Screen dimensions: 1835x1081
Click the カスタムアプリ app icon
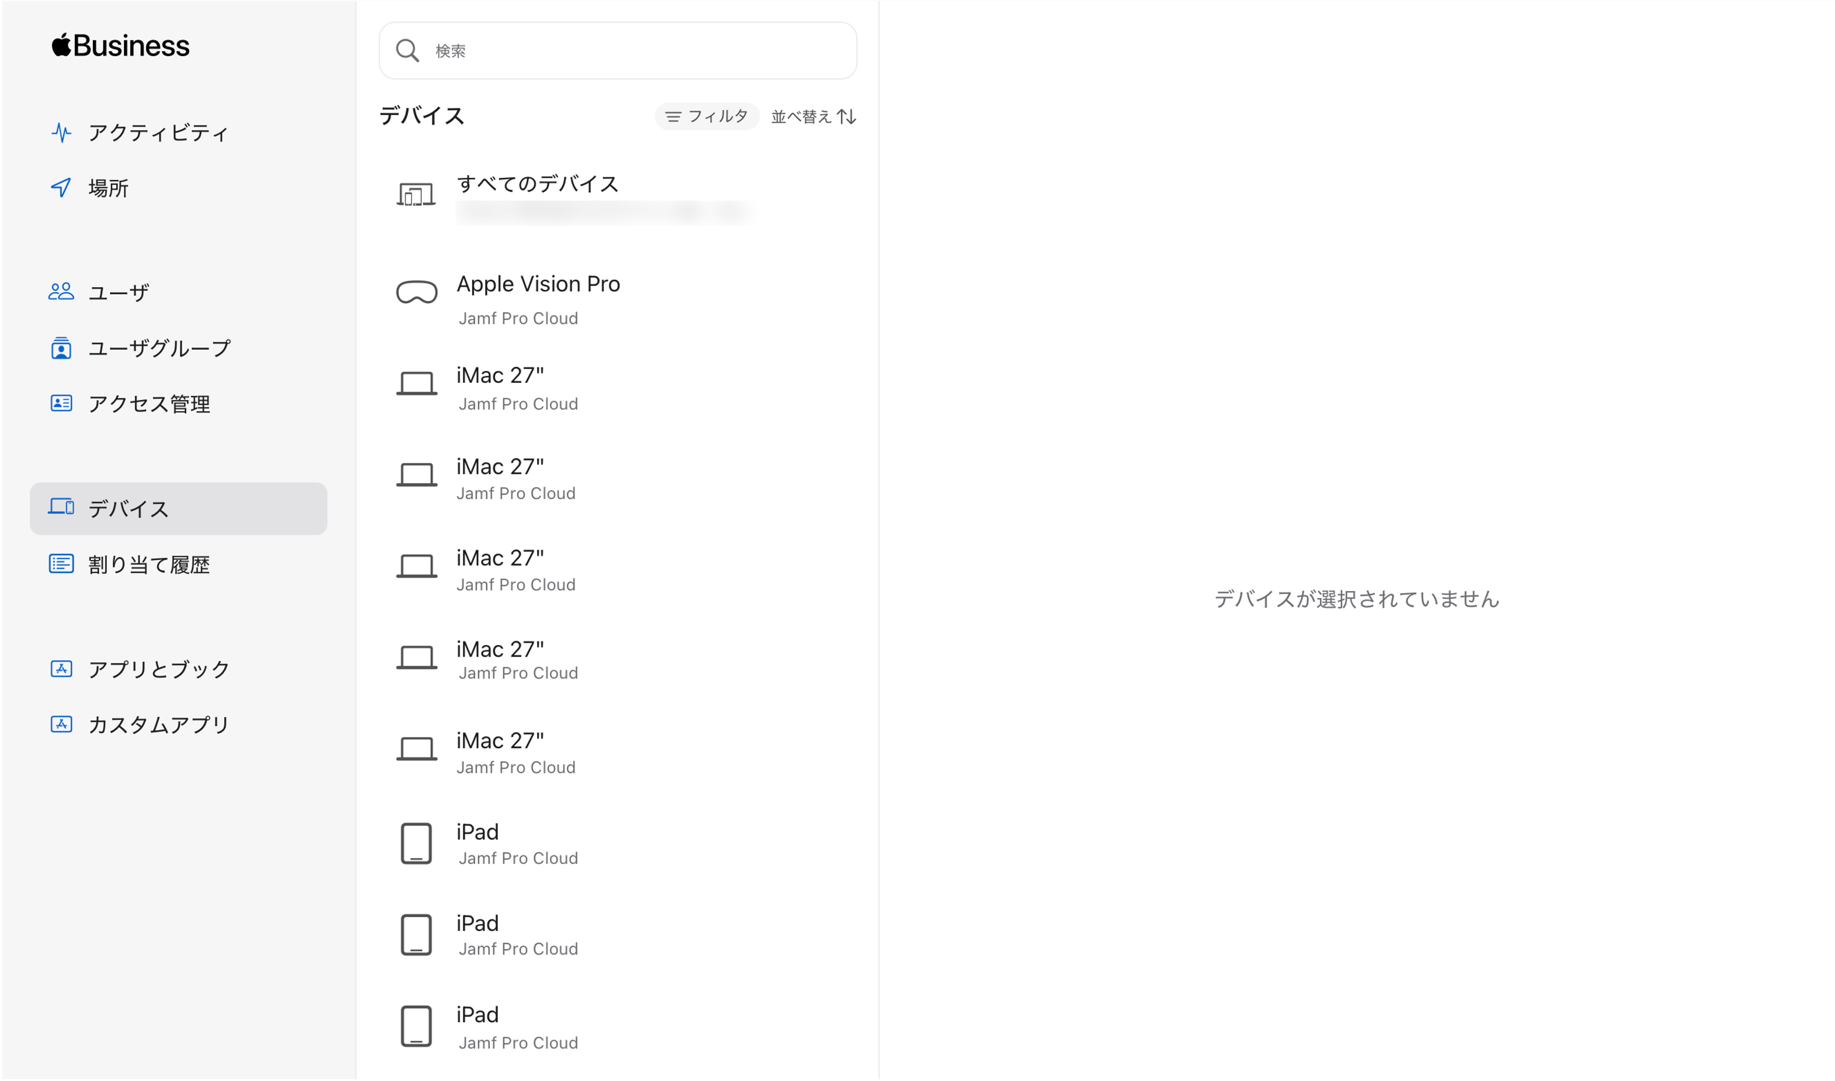[x=61, y=725]
